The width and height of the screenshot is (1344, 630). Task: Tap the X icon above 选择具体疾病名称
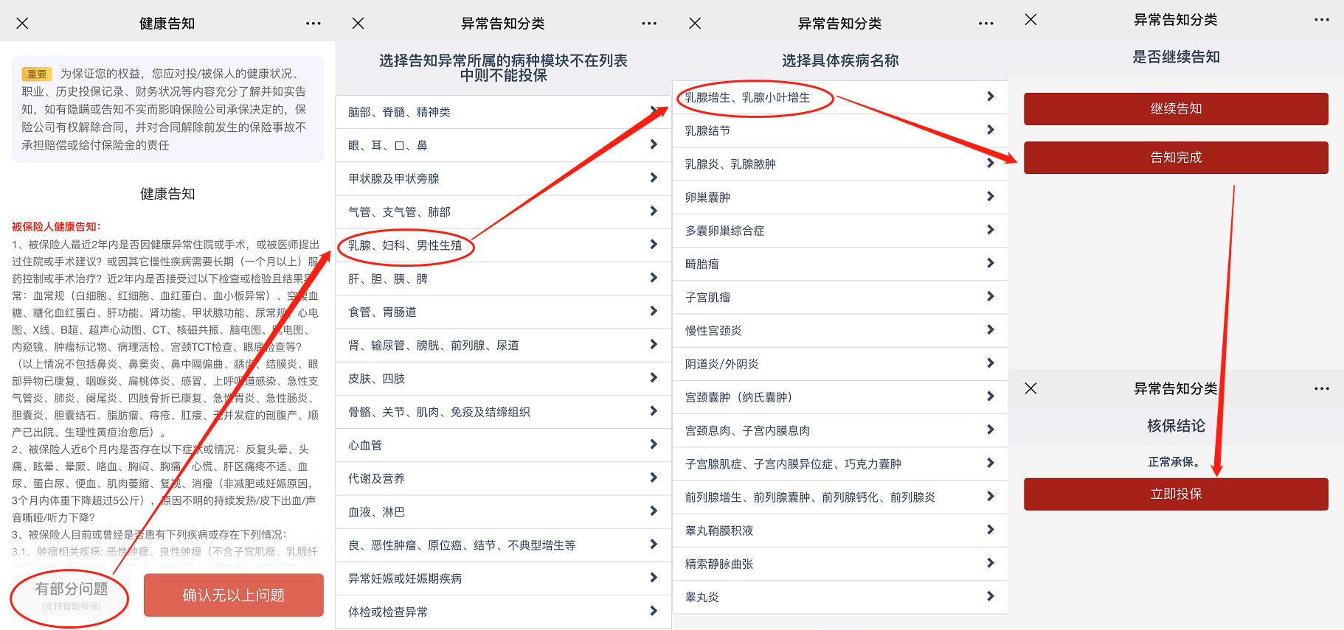coord(695,24)
